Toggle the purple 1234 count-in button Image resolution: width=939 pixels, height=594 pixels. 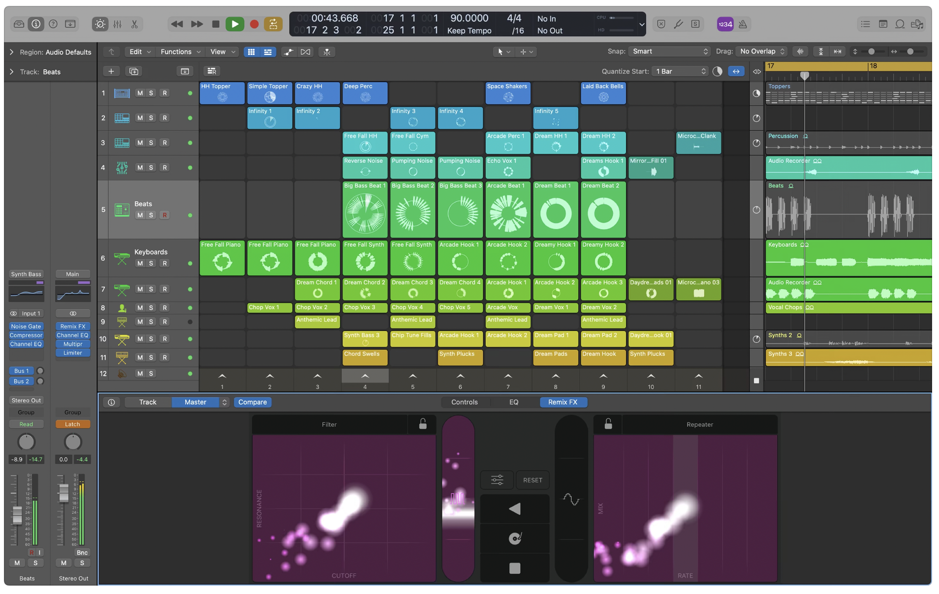click(x=725, y=24)
